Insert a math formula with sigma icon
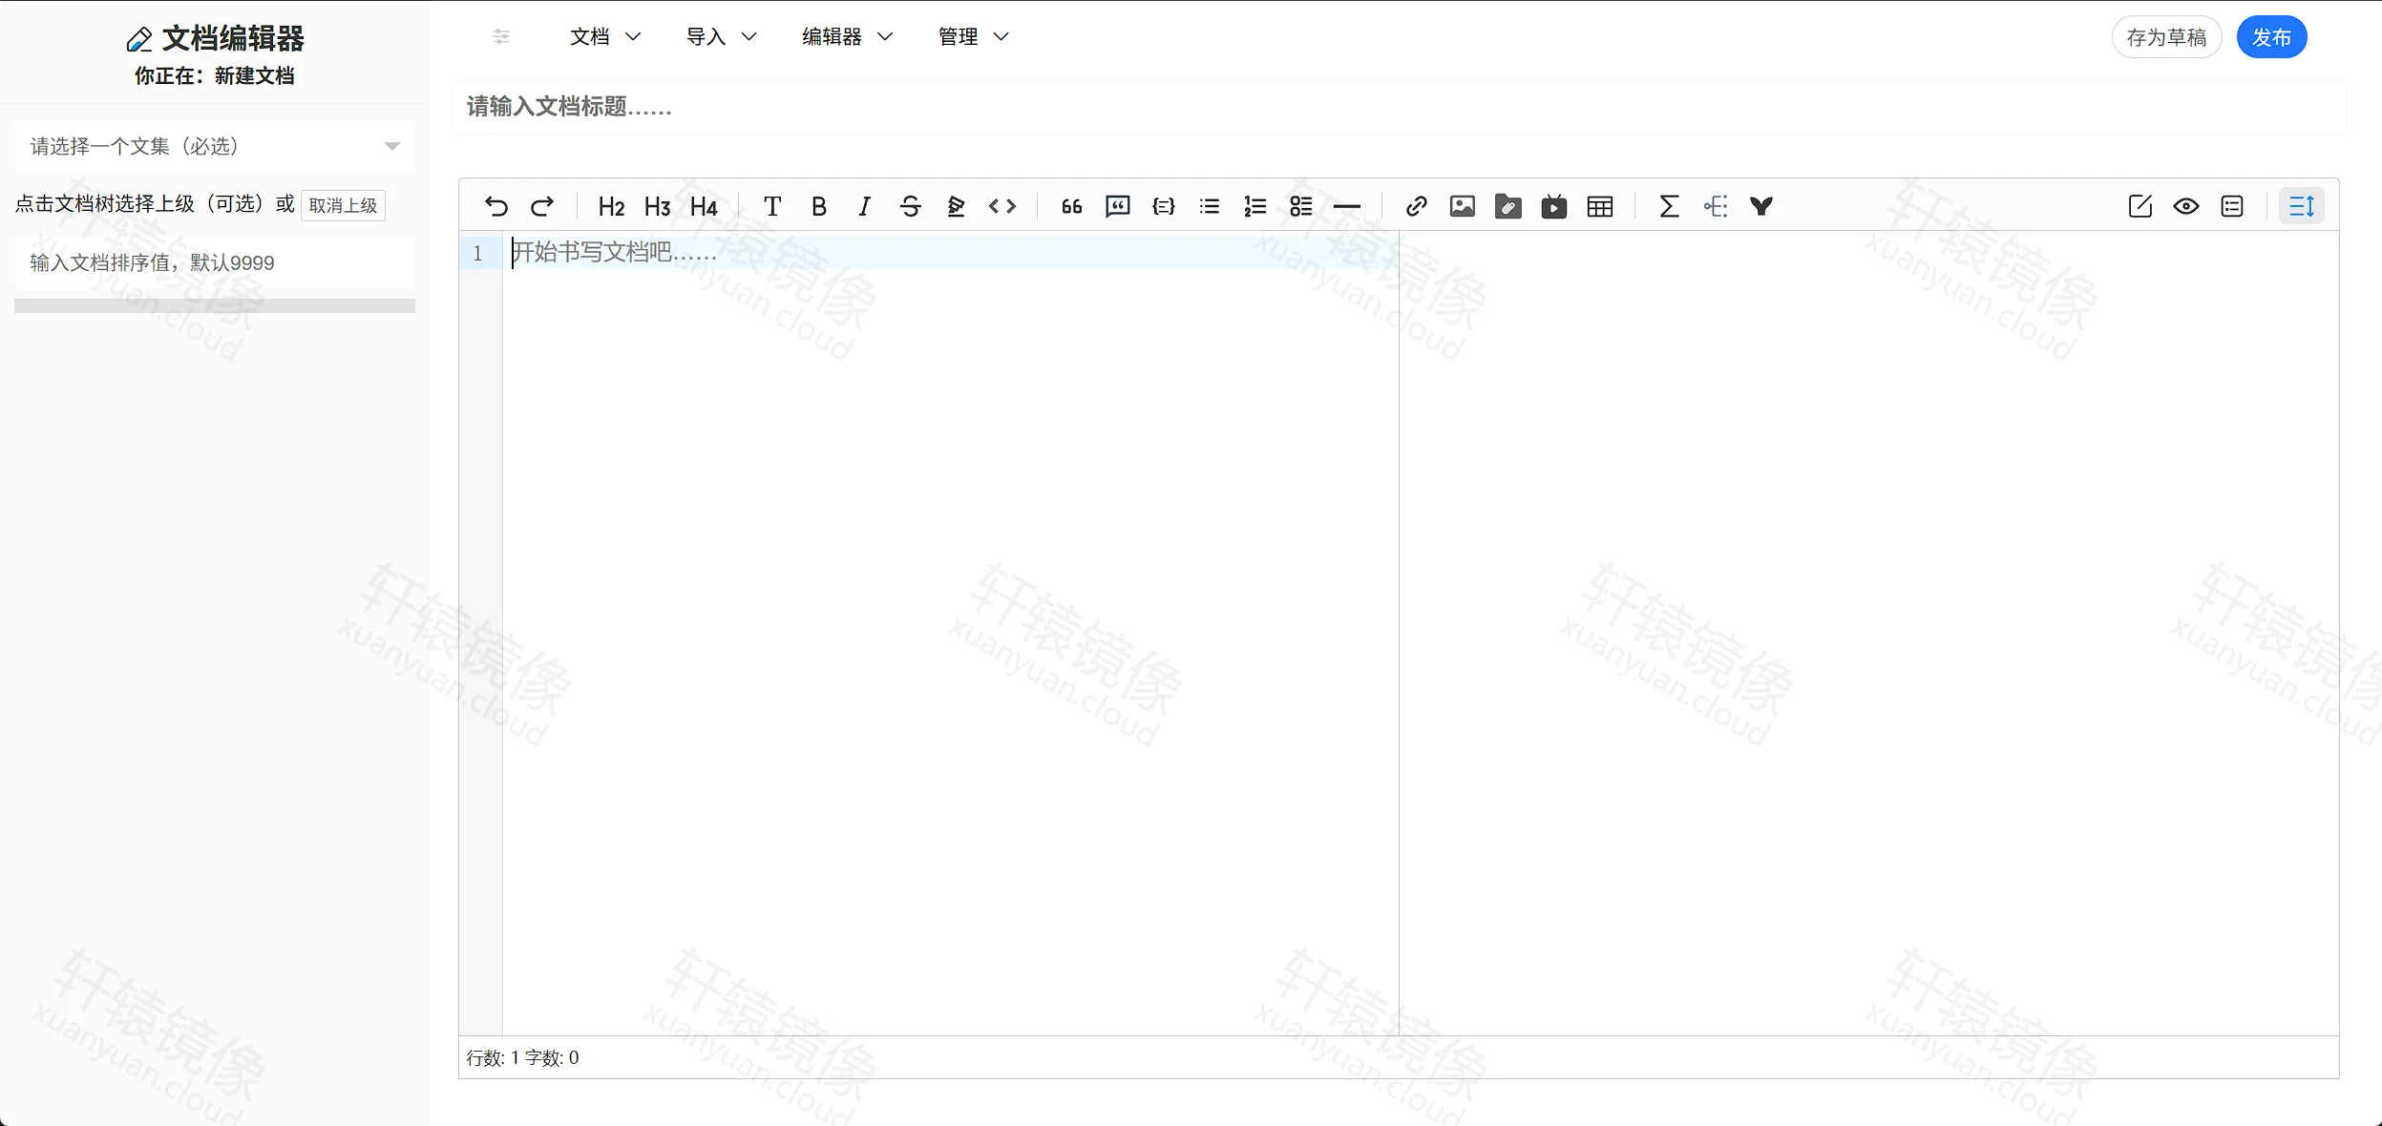 (x=1669, y=206)
